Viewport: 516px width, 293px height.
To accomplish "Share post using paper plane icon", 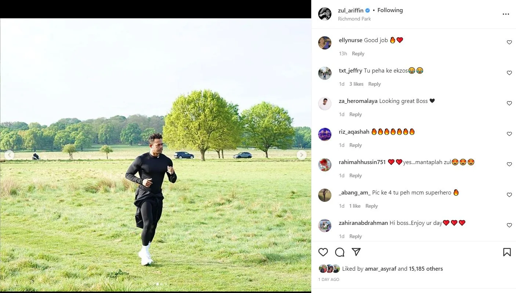I will pyautogui.click(x=356, y=252).
